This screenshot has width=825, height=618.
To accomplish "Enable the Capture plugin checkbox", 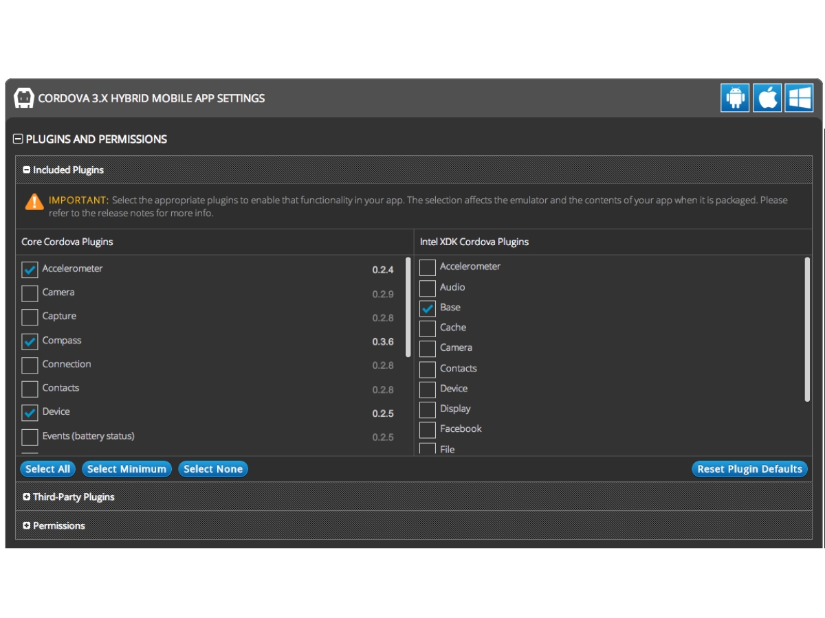I will 30,317.
